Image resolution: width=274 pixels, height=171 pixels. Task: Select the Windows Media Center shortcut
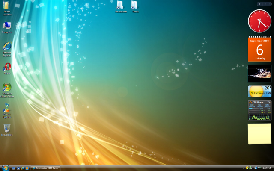pos(7,90)
